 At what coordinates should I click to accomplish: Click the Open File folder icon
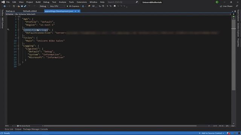pos(18,6)
